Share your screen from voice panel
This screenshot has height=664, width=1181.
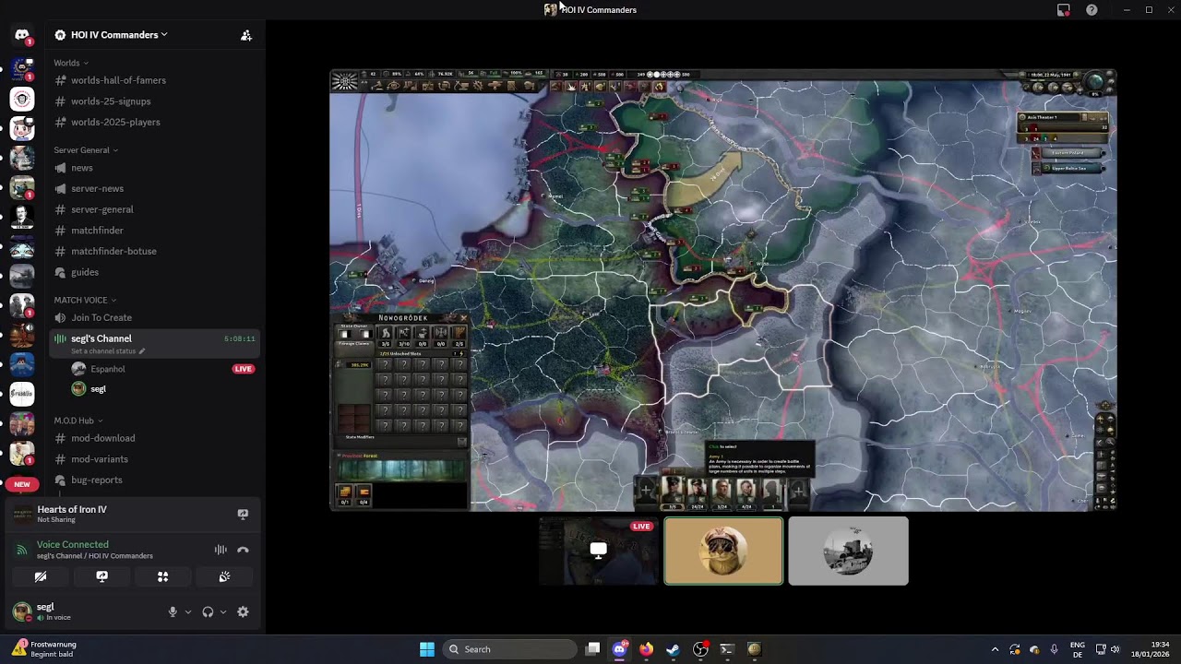pyautogui.click(x=101, y=576)
